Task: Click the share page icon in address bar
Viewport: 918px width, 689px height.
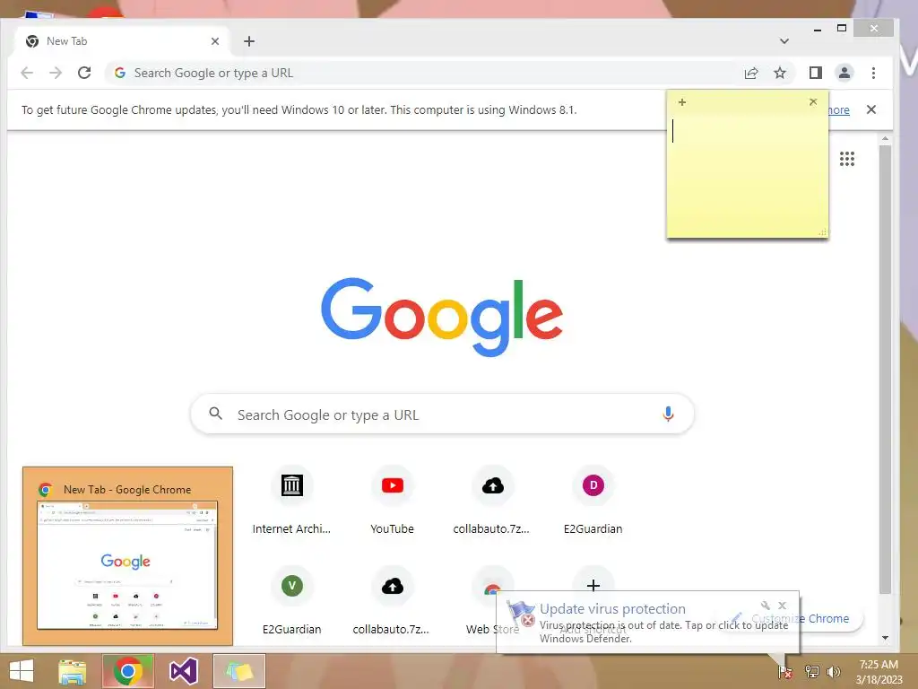Action: pos(751,73)
